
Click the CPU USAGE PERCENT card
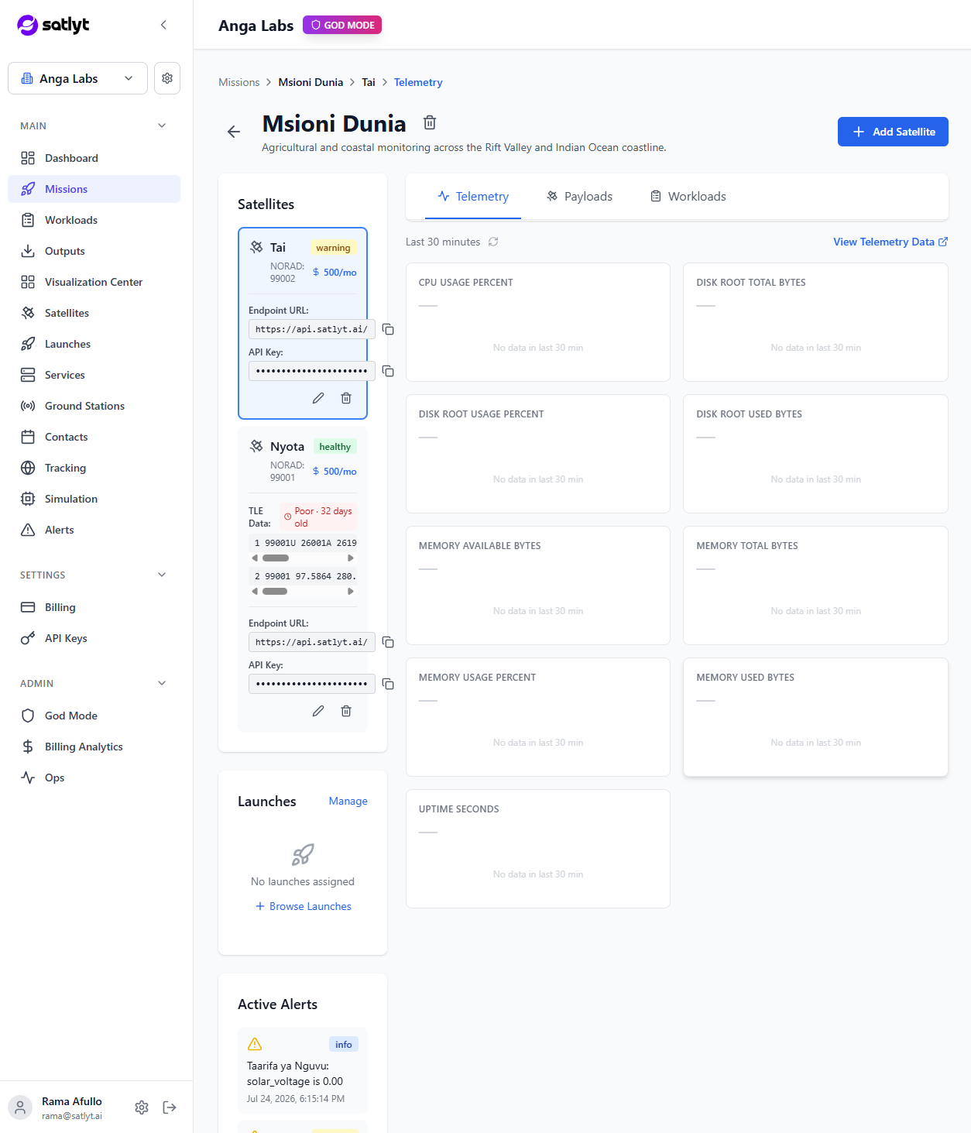click(538, 322)
